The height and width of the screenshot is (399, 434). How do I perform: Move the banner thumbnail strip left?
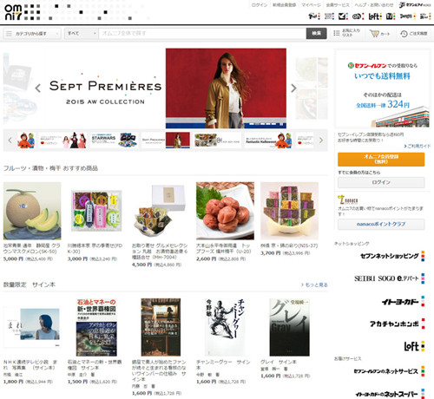click(10, 141)
